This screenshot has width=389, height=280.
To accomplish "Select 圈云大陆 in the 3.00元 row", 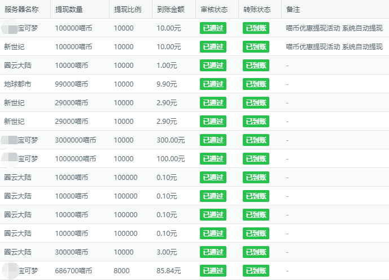I will coord(18,252).
